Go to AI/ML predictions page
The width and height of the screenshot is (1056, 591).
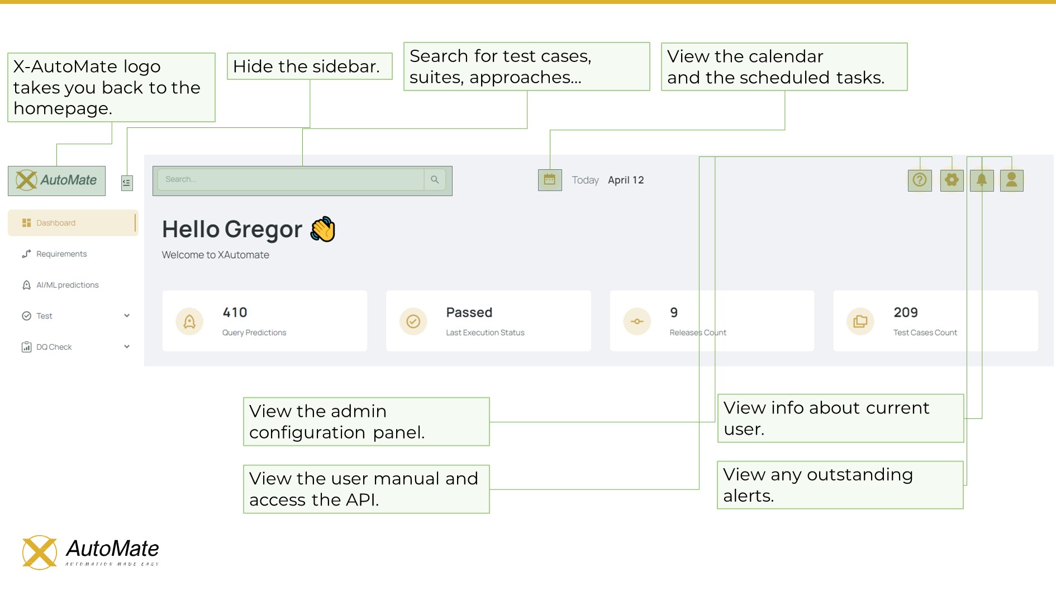pos(67,285)
